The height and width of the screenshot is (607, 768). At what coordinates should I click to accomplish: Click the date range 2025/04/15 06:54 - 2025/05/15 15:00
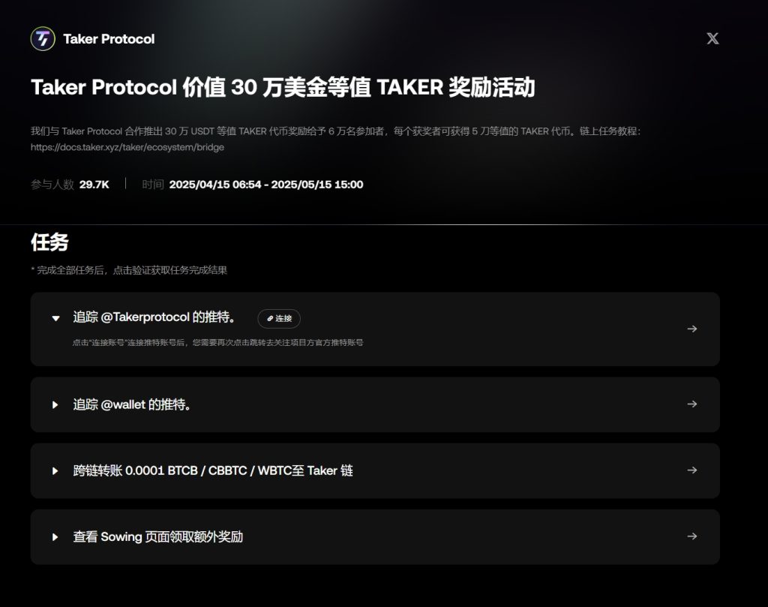tap(266, 185)
